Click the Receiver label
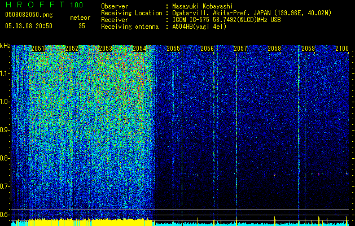The image size is (355, 226). pos(115,20)
